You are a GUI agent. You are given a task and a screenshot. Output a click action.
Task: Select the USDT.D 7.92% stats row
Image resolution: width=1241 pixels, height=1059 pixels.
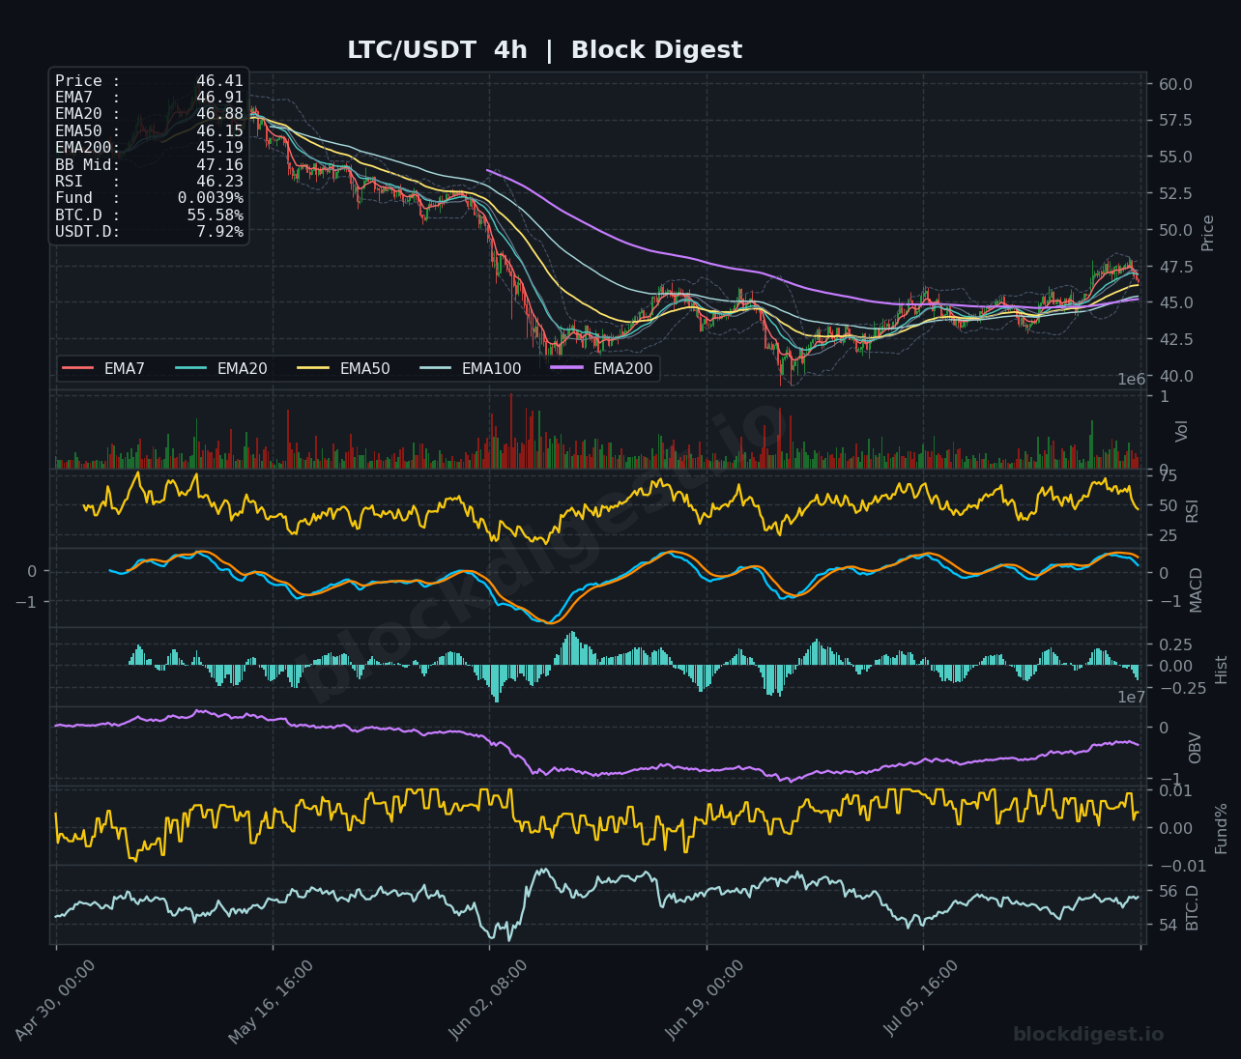pyautogui.click(x=149, y=232)
